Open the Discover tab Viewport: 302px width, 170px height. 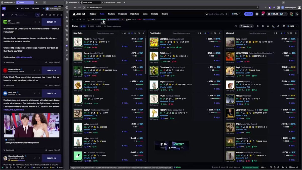[x=93, y=14]
